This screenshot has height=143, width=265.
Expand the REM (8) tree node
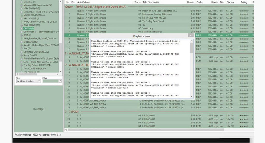pyautogui.click(x=21, y=35)
